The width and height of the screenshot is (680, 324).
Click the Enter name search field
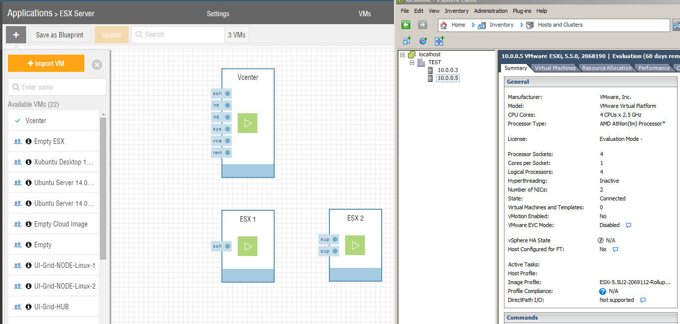(x=57, y=87)
